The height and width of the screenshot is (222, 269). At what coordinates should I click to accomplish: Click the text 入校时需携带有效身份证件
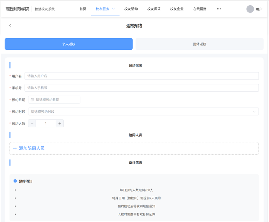click(x=136, y=214)
